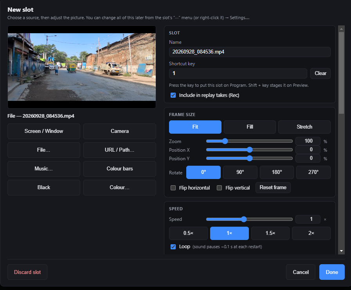Enable Flip vertical
The height and width of the screenshot is (290, 351).
tap(220, 188)
